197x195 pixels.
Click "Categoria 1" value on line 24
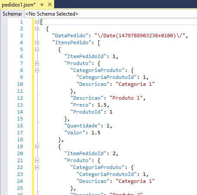[135, 181]
